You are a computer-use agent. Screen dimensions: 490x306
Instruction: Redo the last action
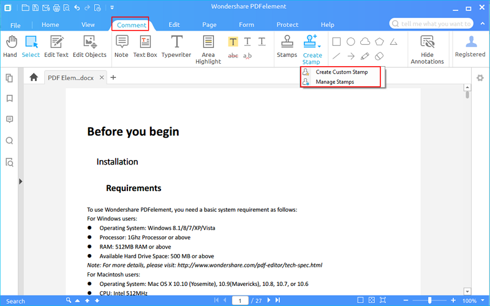[87, 8]
